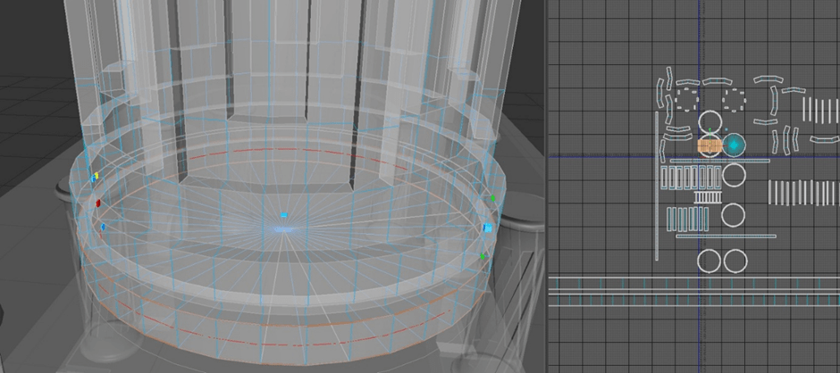Select the large cyan vertex on the right rim

[488, 228]
